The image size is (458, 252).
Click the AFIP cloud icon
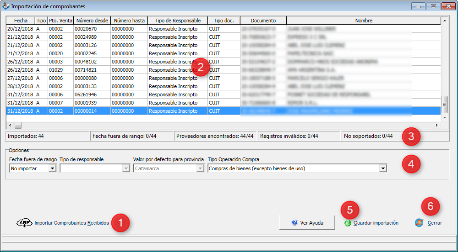24,223
